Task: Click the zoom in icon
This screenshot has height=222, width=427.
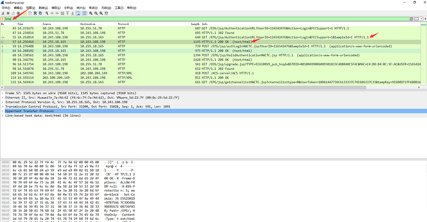Action: click(x=91, y=13)
